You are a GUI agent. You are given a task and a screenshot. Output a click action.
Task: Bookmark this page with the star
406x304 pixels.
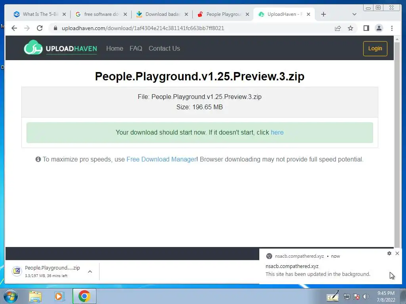click(x=350, y=28)
